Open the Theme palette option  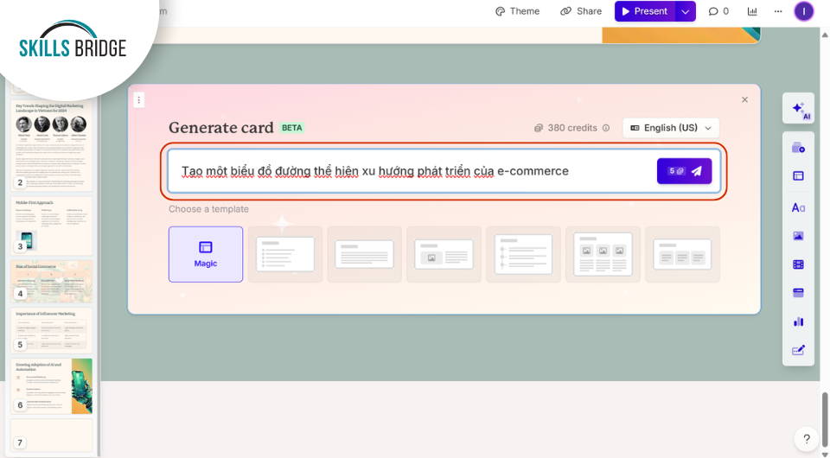click(x=517, y=11)
